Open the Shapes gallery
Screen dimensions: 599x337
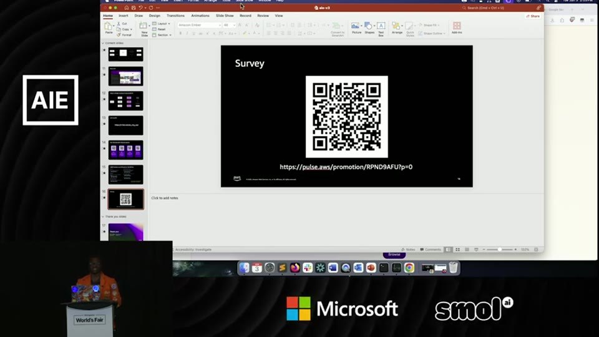pos(369,28)
